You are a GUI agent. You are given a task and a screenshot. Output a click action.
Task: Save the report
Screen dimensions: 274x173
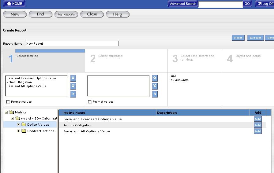[270, 38]
